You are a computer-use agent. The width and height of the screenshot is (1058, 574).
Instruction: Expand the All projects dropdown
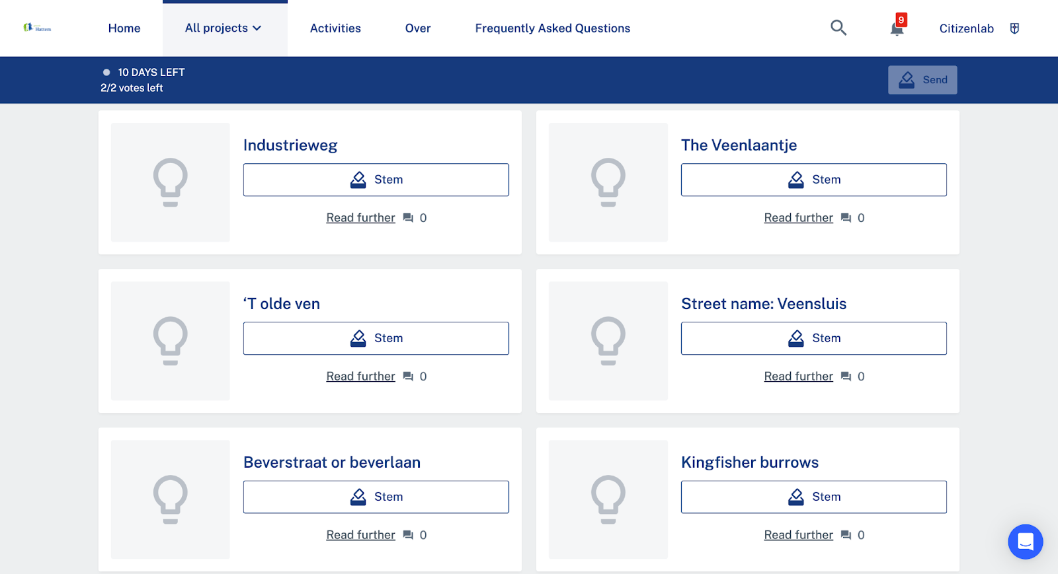224,28
